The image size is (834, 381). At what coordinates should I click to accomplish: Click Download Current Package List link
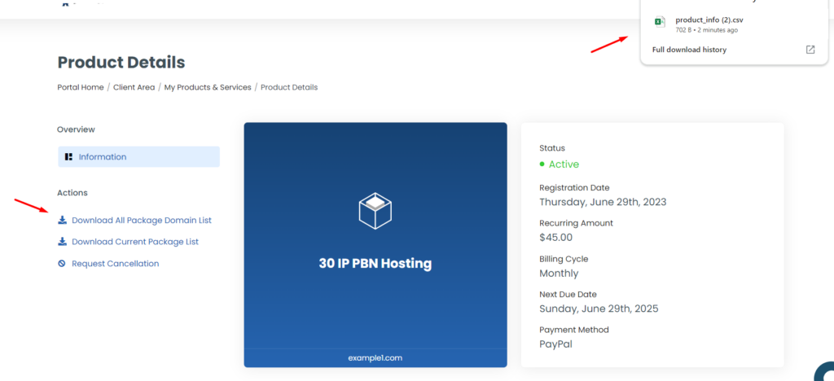point(135,242)
